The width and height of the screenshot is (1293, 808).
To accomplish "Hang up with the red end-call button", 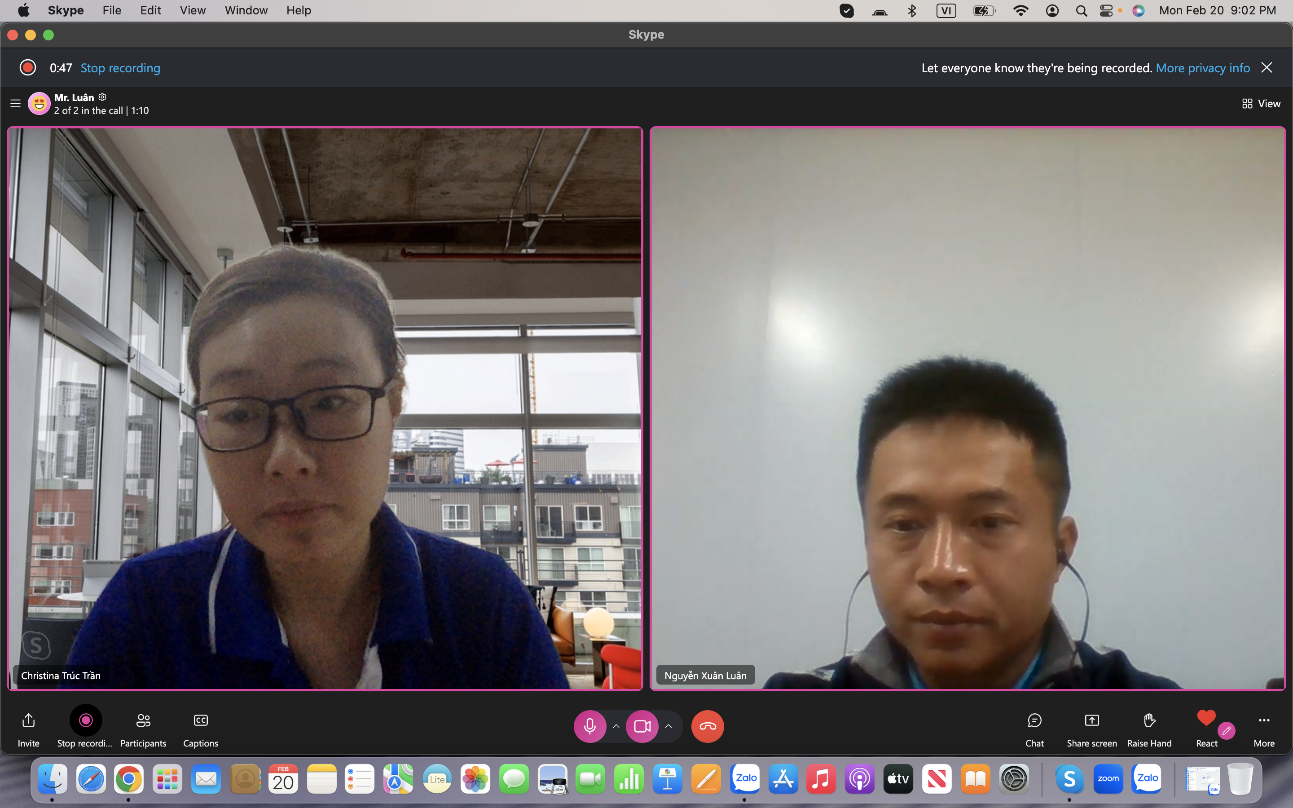I will point(708,726).
